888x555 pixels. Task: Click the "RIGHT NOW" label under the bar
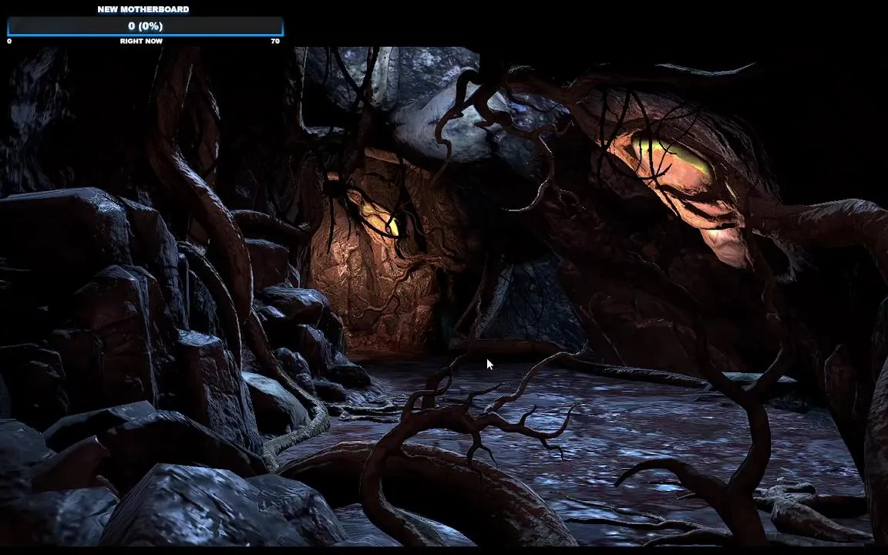(141, 42)
